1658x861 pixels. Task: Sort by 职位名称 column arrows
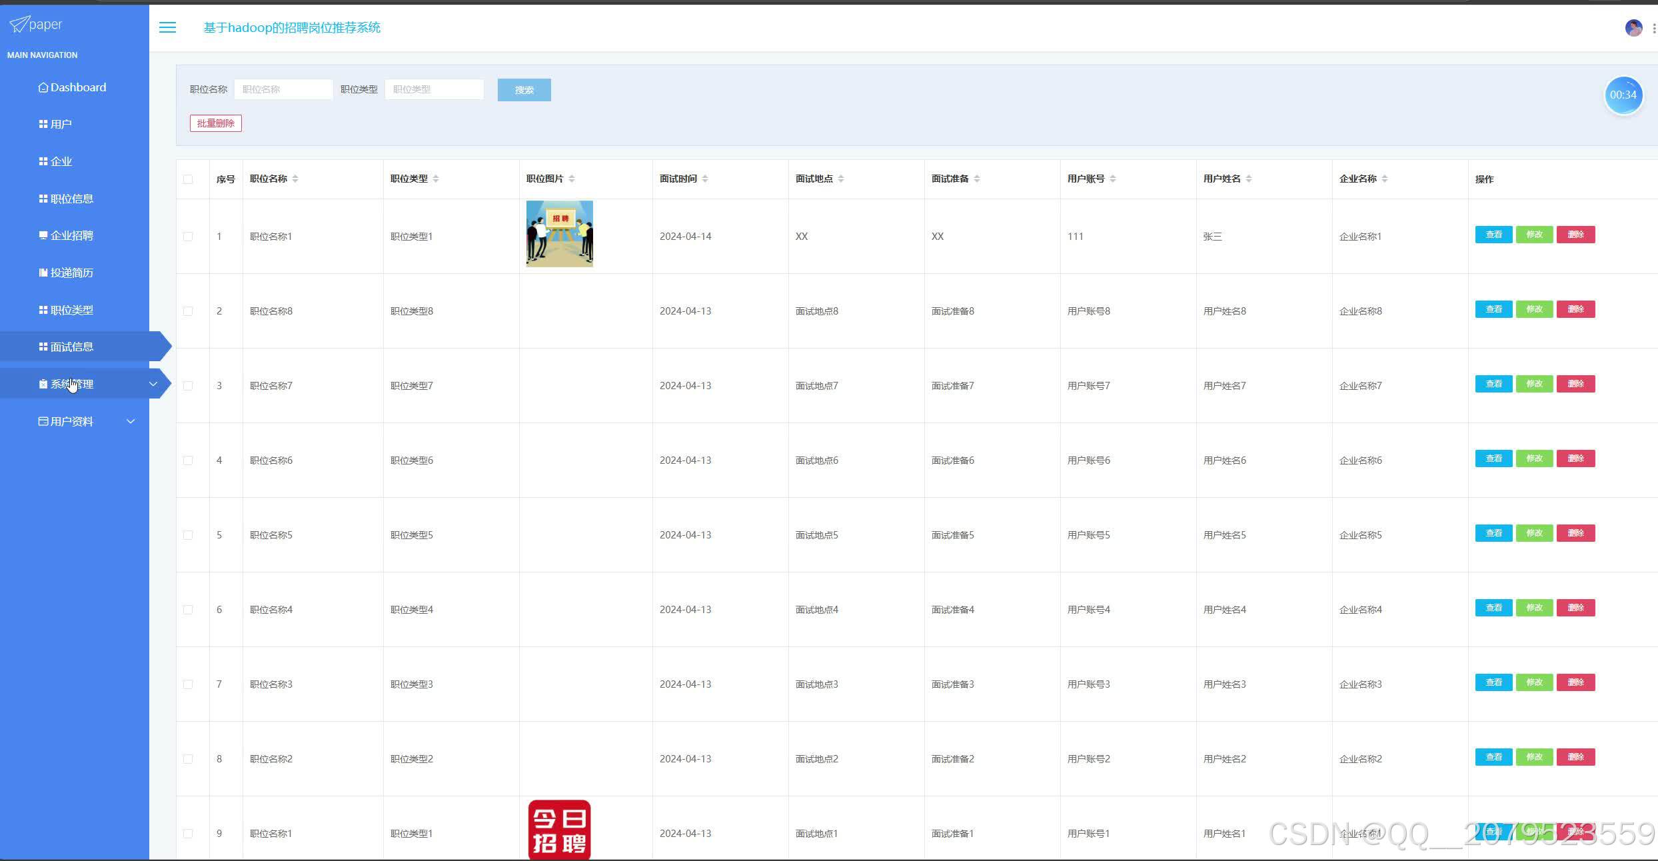[295, 179]
